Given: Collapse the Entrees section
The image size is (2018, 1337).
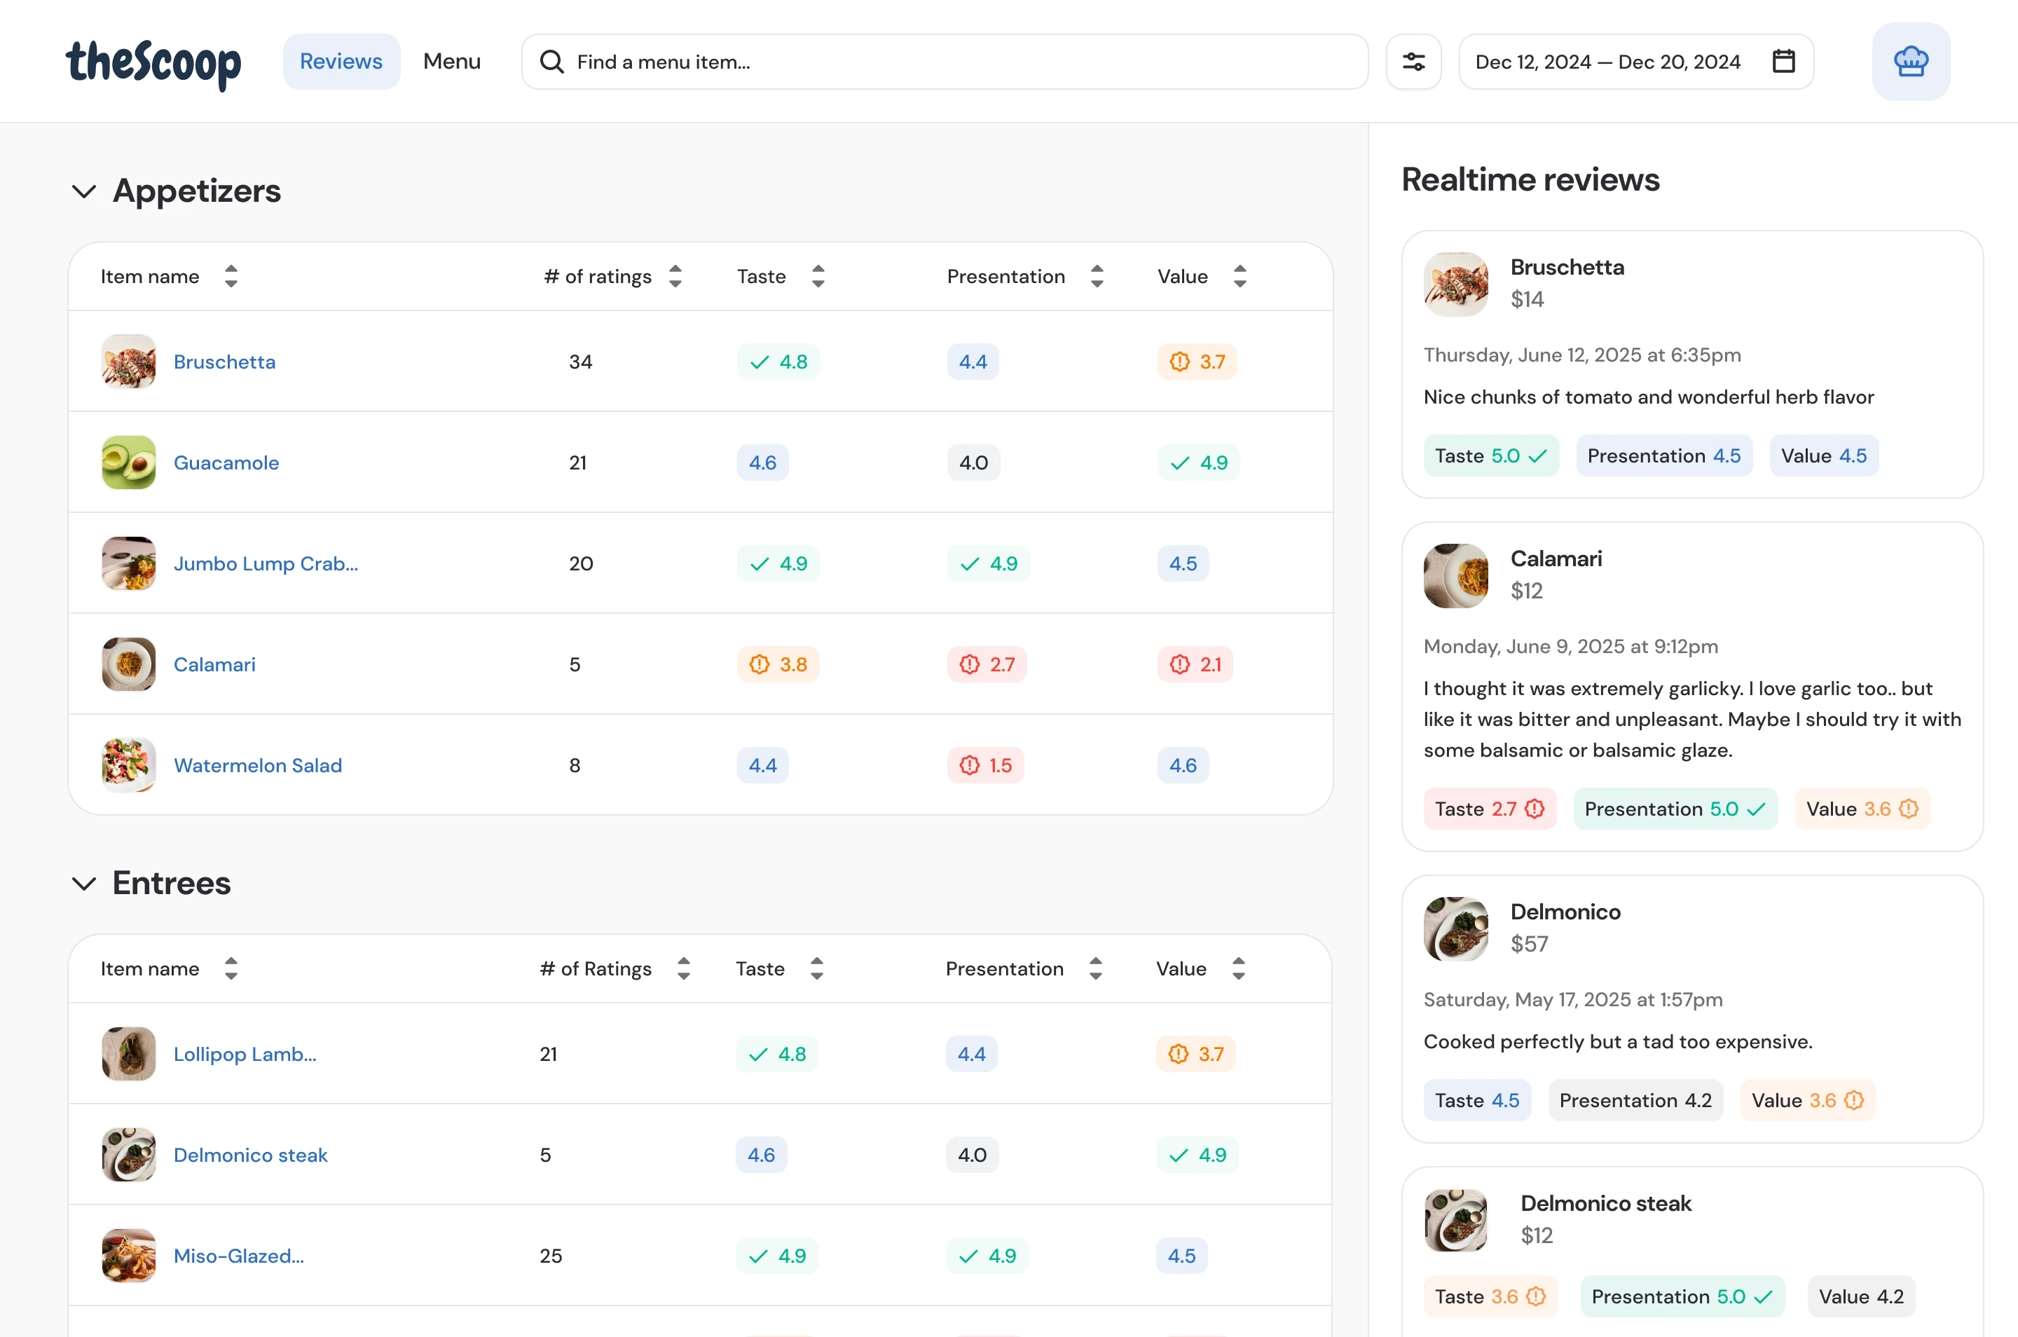Looking at the screenshot, I should point(83,884).
